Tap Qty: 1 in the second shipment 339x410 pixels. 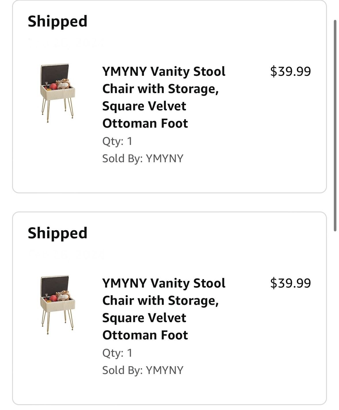(117, 353)
